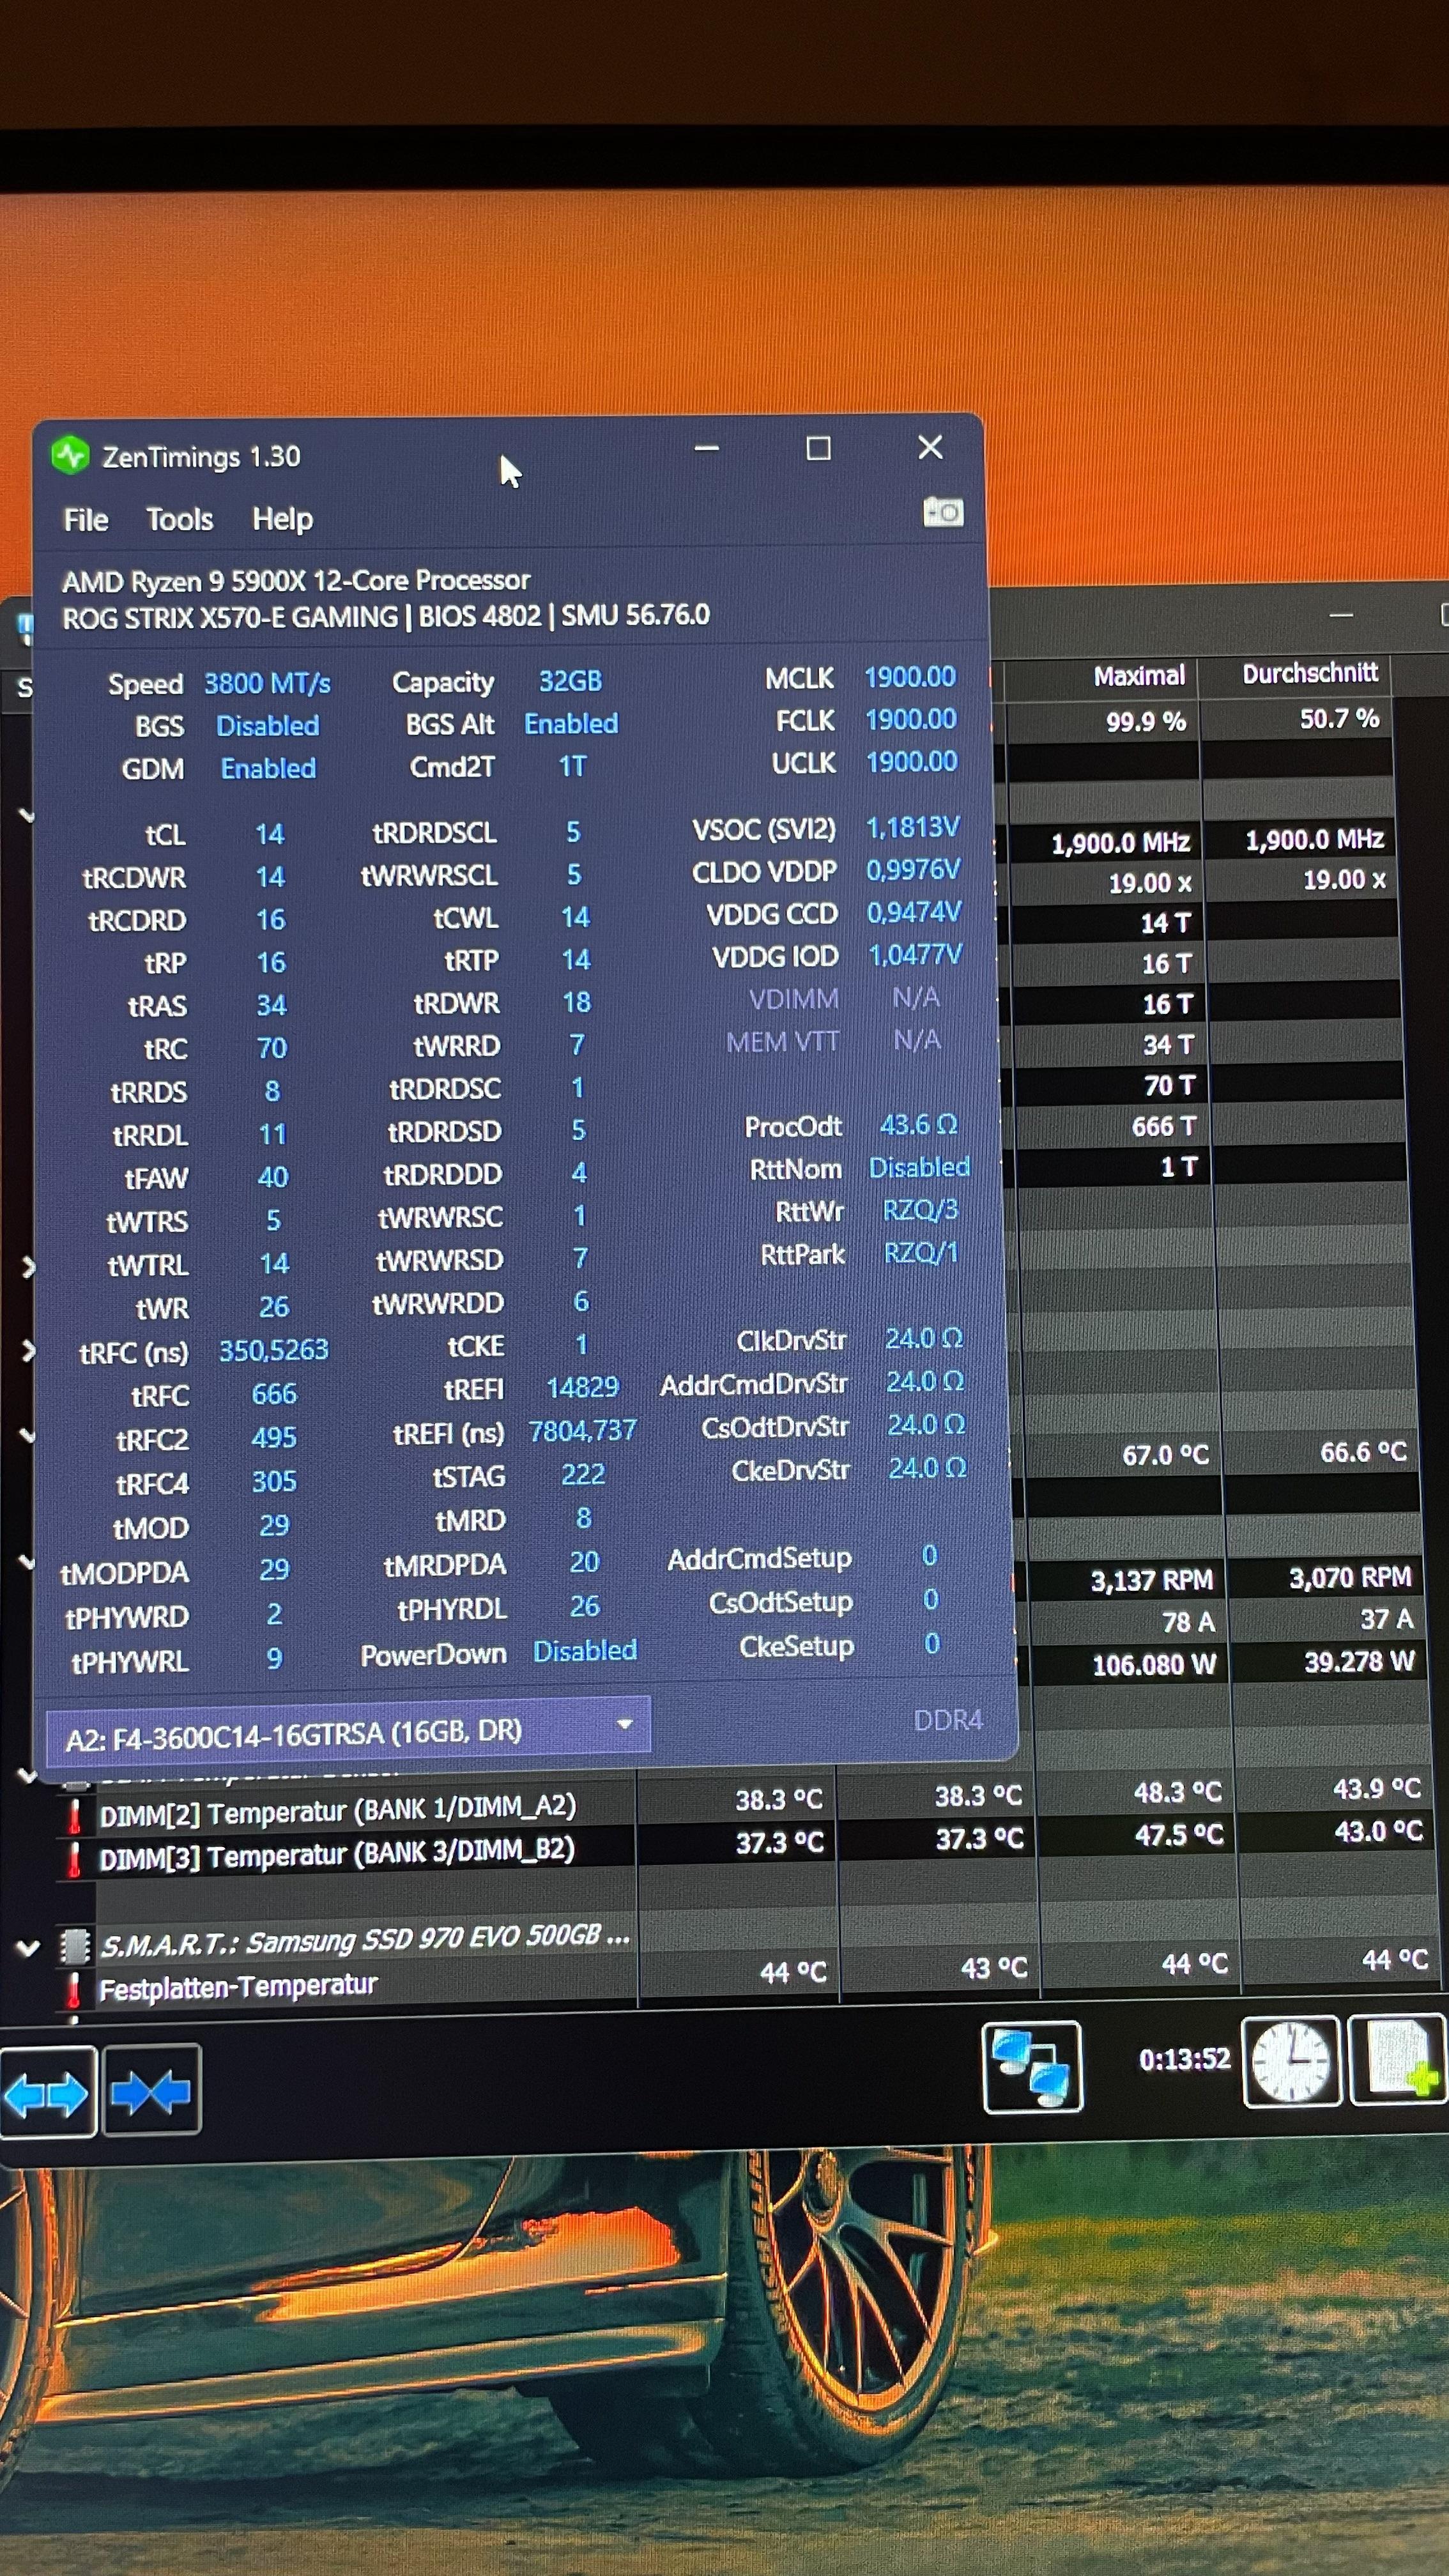
Task: Click the ProcOdt value 43.6 Ω
Action: pos(918,1125)
